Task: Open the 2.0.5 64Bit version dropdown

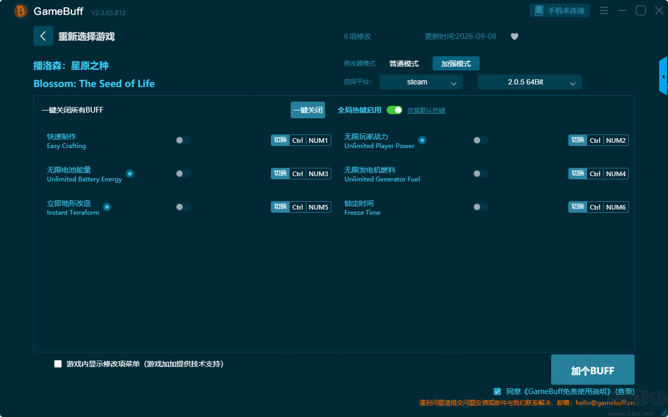Action: (530, 82)
